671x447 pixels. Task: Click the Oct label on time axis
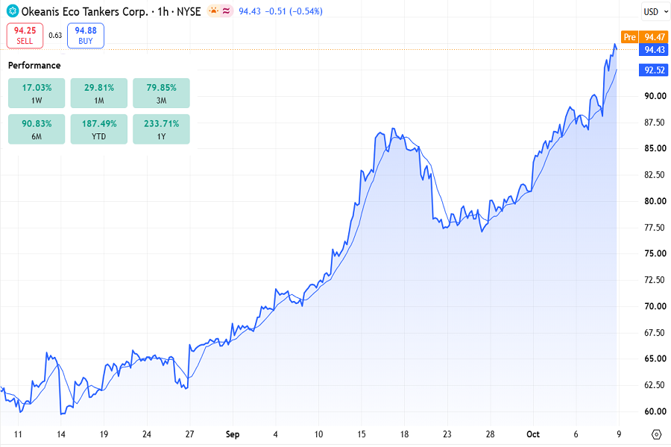pyautogui.click(x=533, y=434)
